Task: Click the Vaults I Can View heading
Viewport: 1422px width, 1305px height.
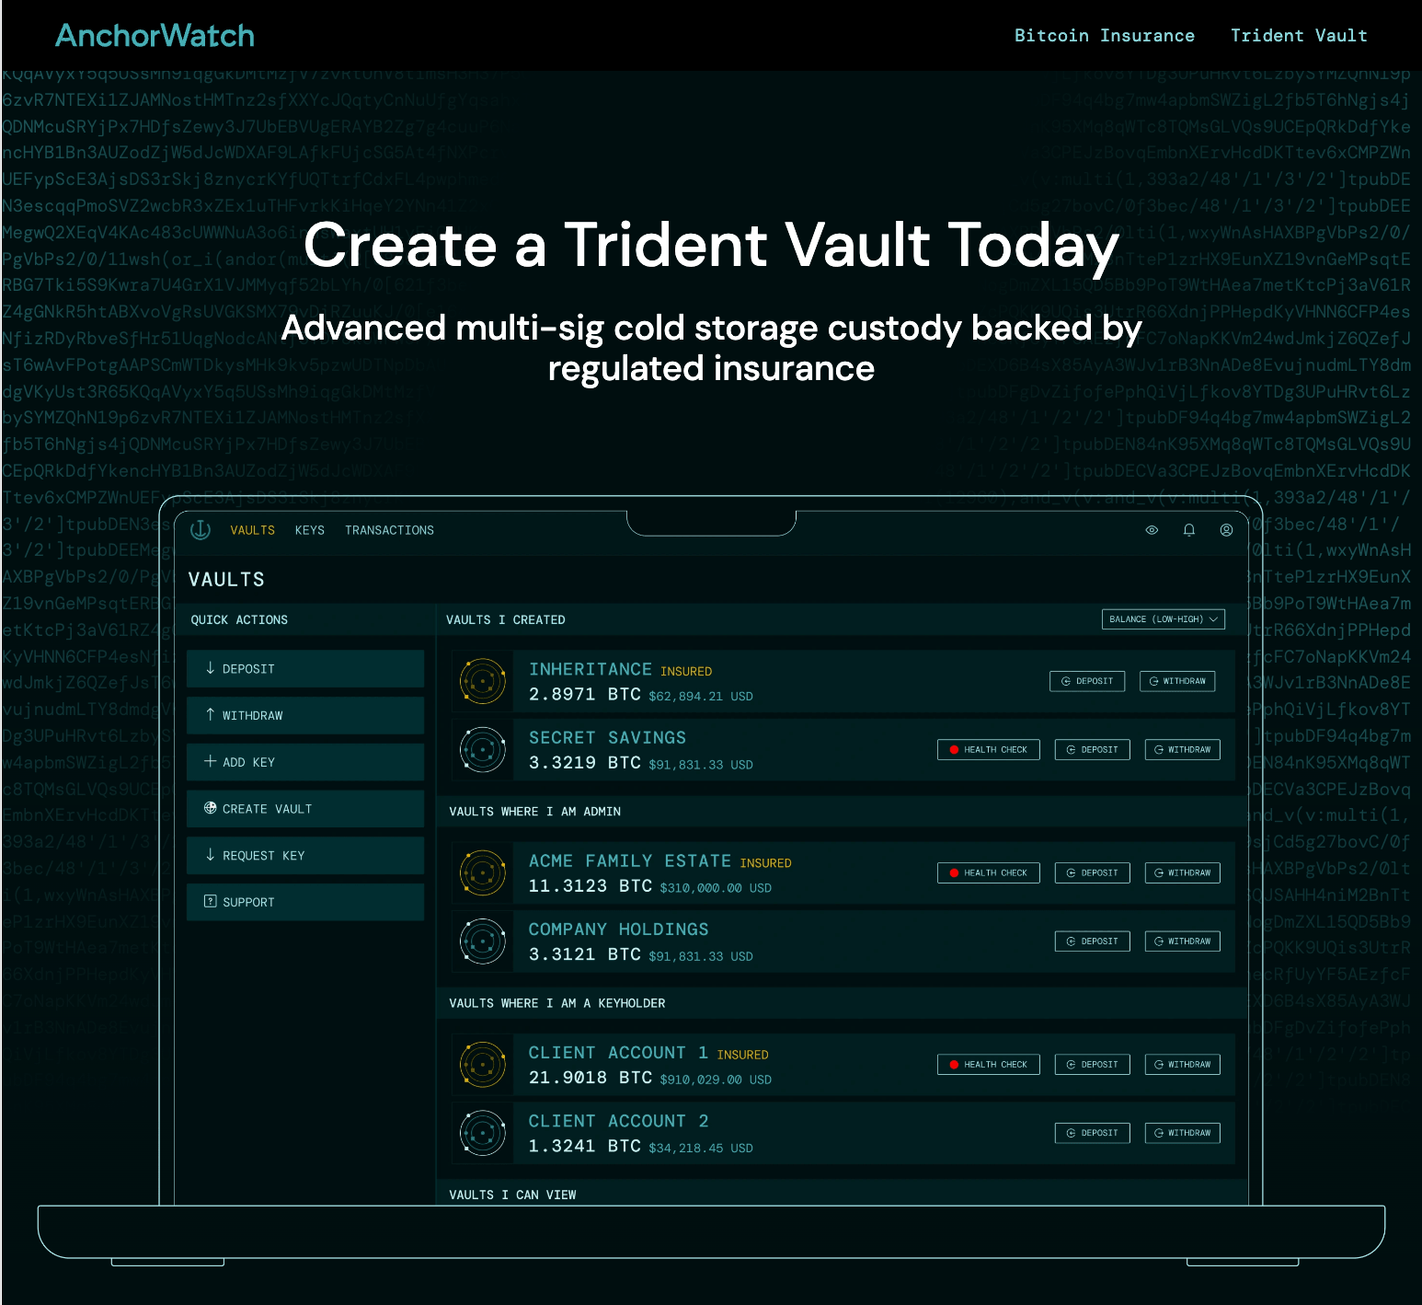Action: [512, 1195]
